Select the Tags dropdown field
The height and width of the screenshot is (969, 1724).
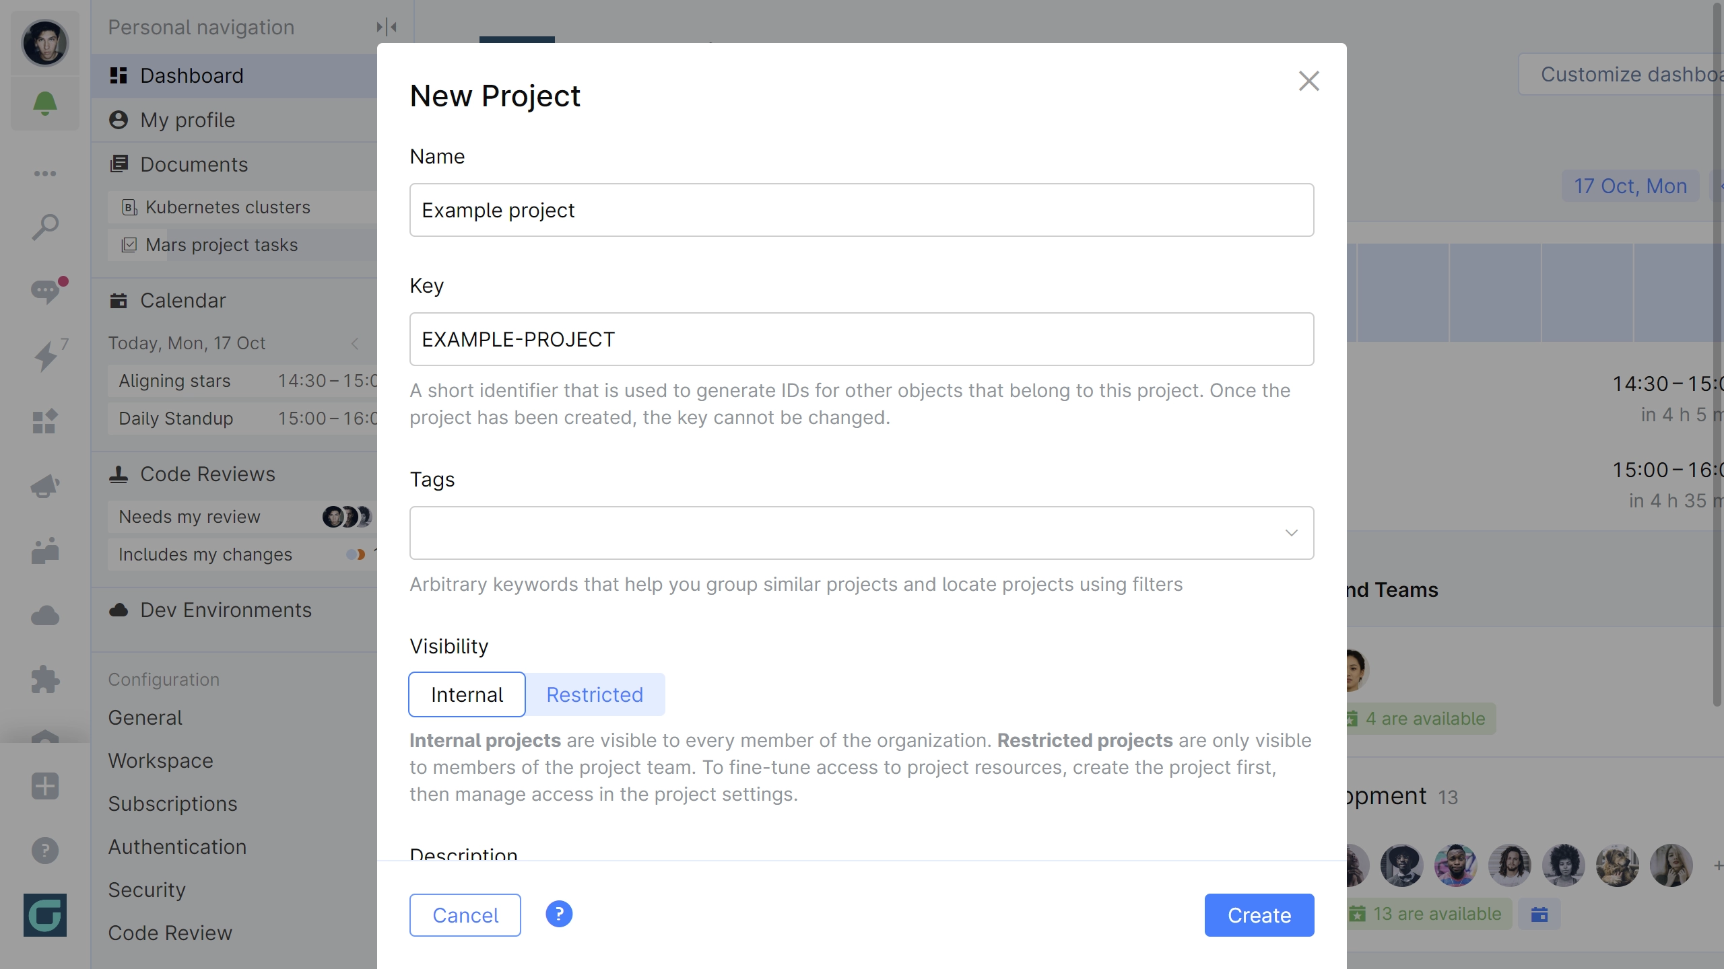(x=862, y=532)
